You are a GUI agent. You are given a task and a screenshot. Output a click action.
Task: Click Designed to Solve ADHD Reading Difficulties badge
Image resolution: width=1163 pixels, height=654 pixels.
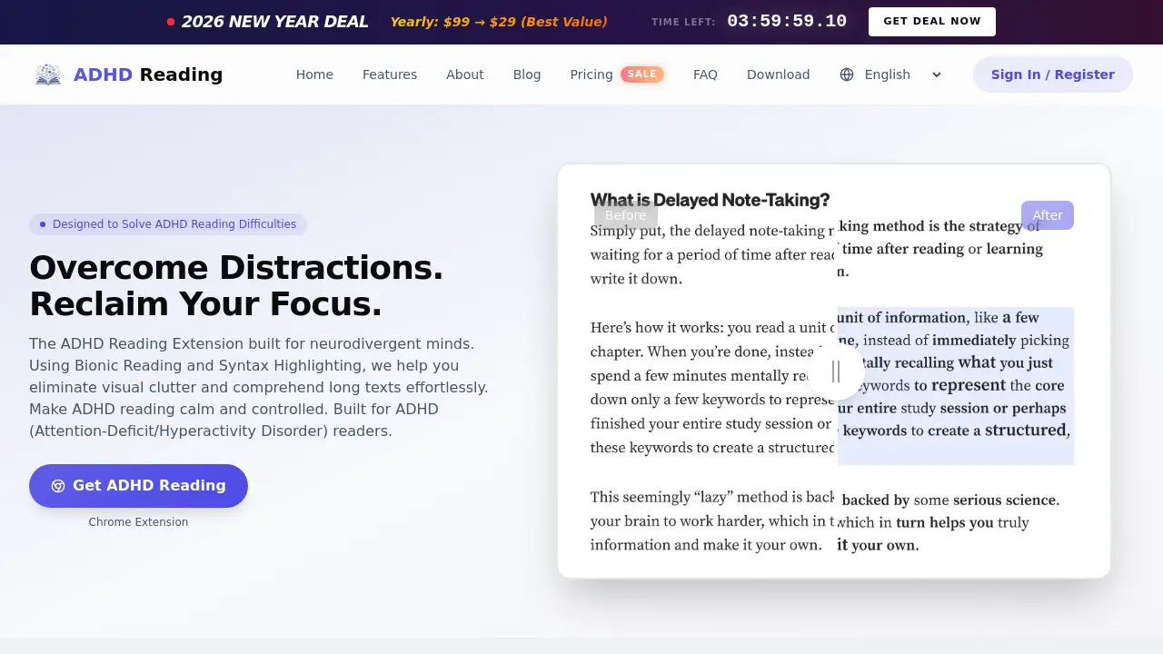pos(168,224)
